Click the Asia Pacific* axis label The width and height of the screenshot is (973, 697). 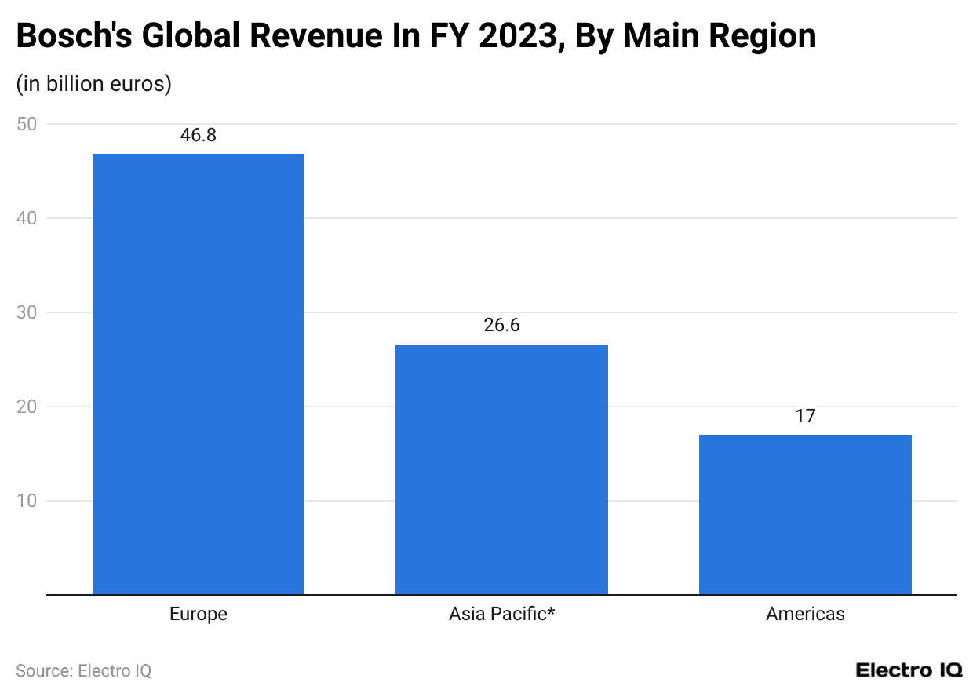[501, 614]
